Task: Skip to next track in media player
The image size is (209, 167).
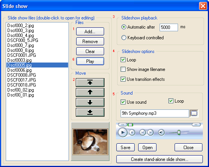Action: (150, 132)
